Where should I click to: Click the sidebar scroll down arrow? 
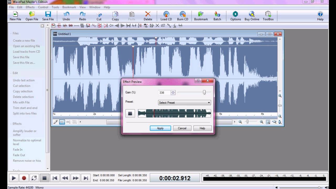[47, 169]
